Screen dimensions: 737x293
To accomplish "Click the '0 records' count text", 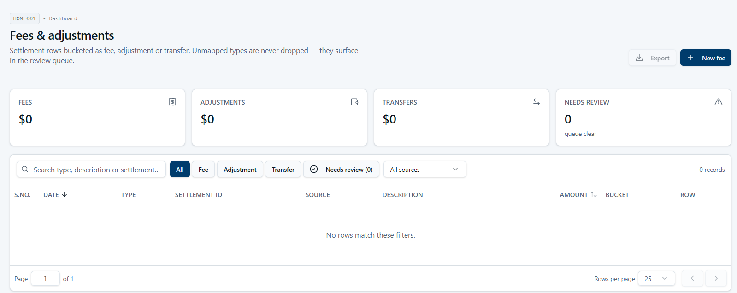I will point(712,170).
